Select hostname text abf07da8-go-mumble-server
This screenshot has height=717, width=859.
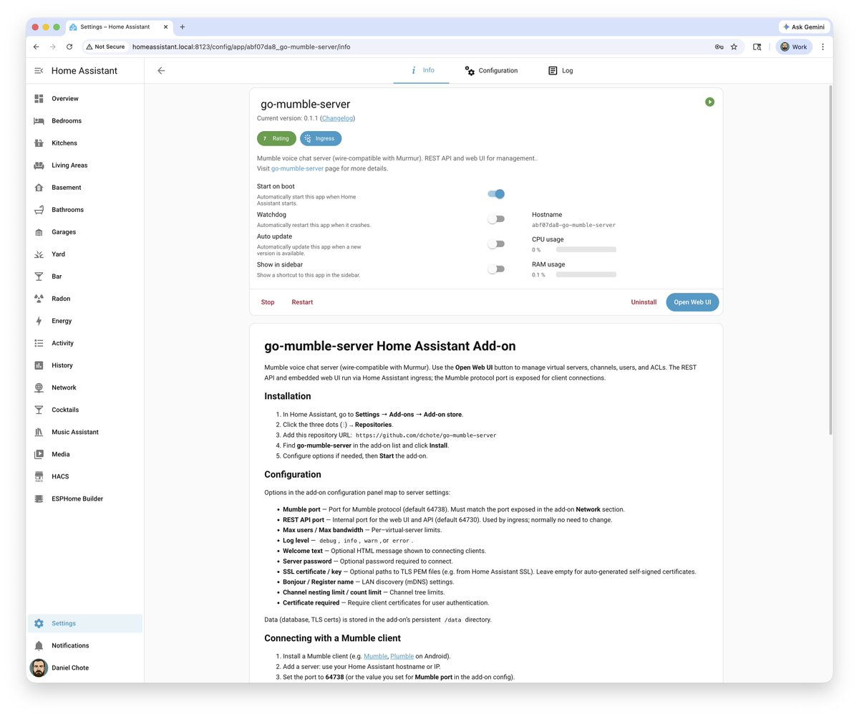[573, 225]
